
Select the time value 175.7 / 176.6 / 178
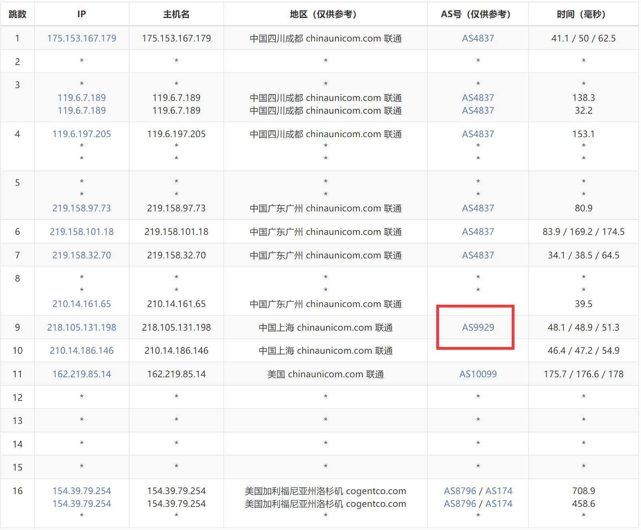pos(584,374)
